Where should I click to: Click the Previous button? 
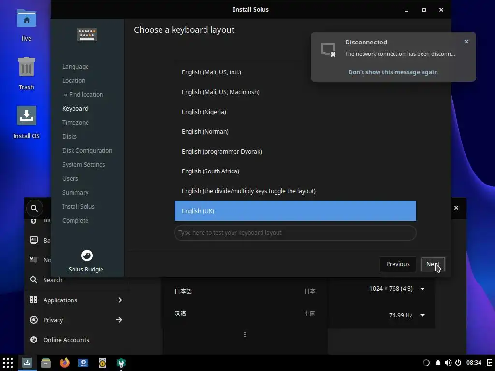coord(398,264)
